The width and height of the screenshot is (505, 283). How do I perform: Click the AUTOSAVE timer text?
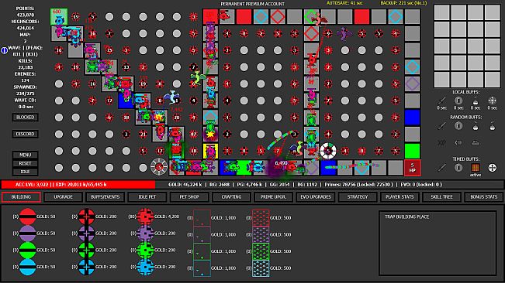pos(344,3)
